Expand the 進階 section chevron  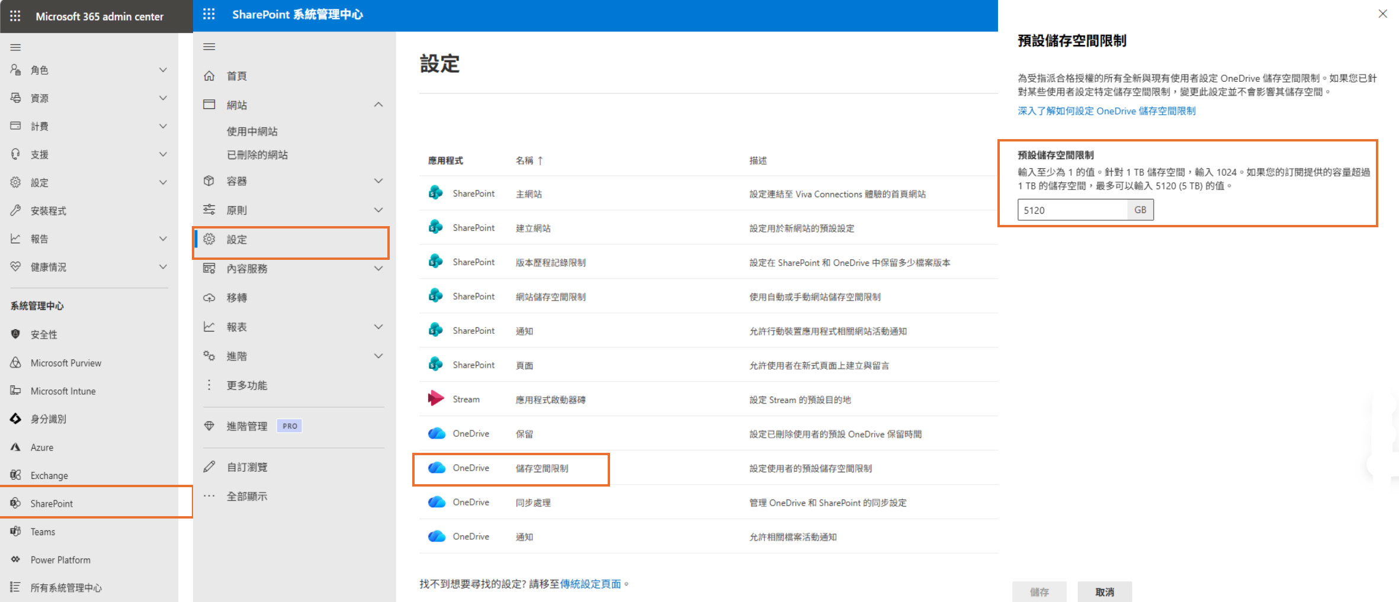[378, 356]
